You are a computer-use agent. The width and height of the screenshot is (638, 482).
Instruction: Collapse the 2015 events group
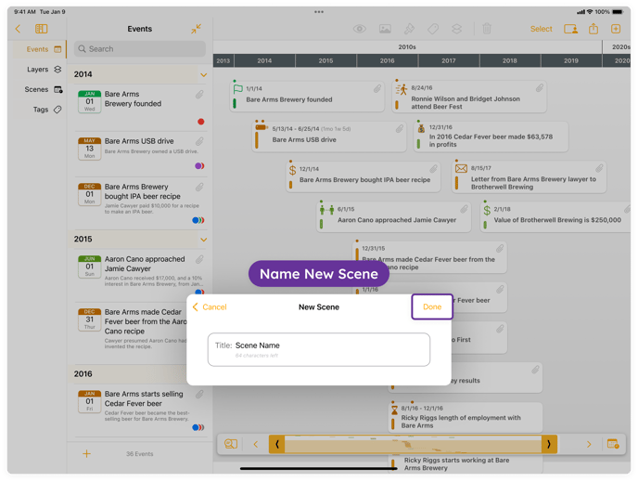[203, 240]
